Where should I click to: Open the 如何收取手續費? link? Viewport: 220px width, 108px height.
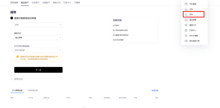[118, 40]
